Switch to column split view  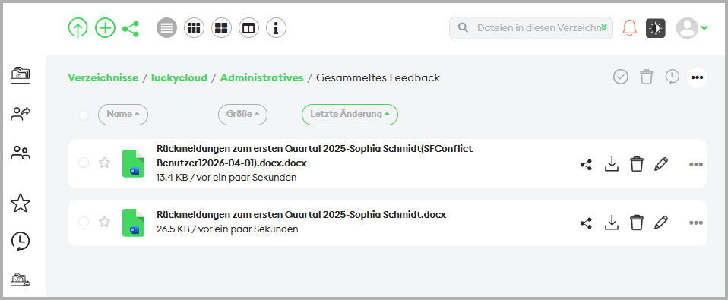coord(248,28)
